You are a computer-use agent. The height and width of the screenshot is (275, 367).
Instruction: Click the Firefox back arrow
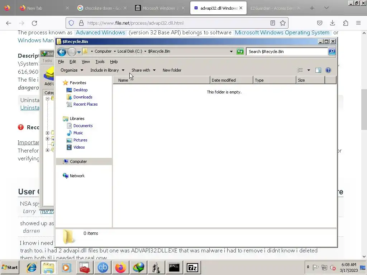(9, 23)
